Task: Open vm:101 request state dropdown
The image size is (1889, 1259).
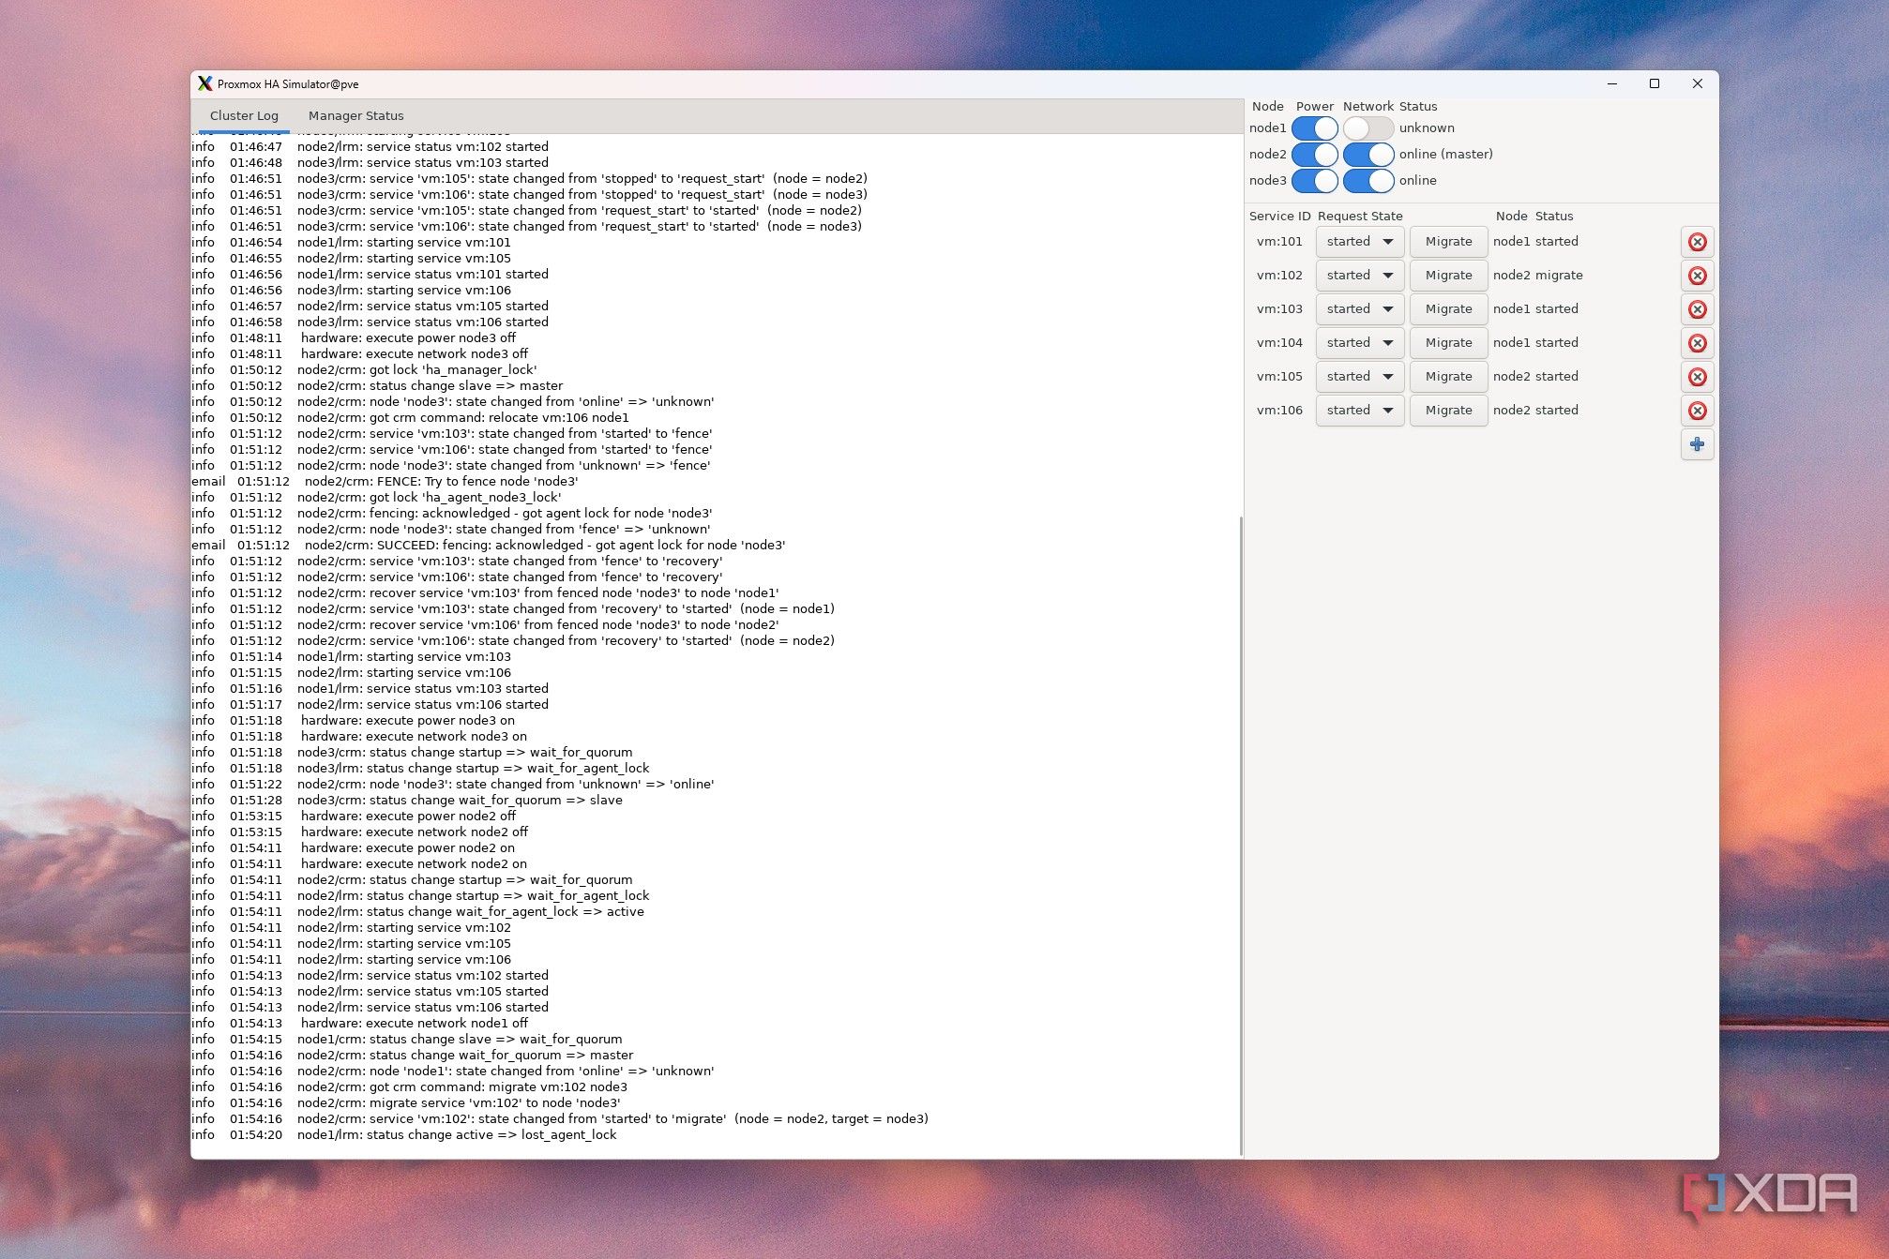Action: click(1359, 242)
